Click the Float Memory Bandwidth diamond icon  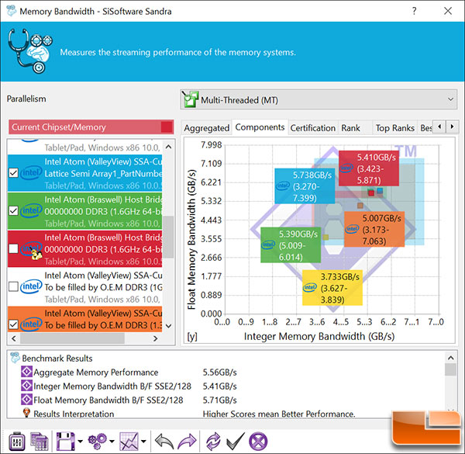26,400
